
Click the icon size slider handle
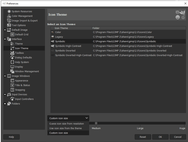coord(96,123)
